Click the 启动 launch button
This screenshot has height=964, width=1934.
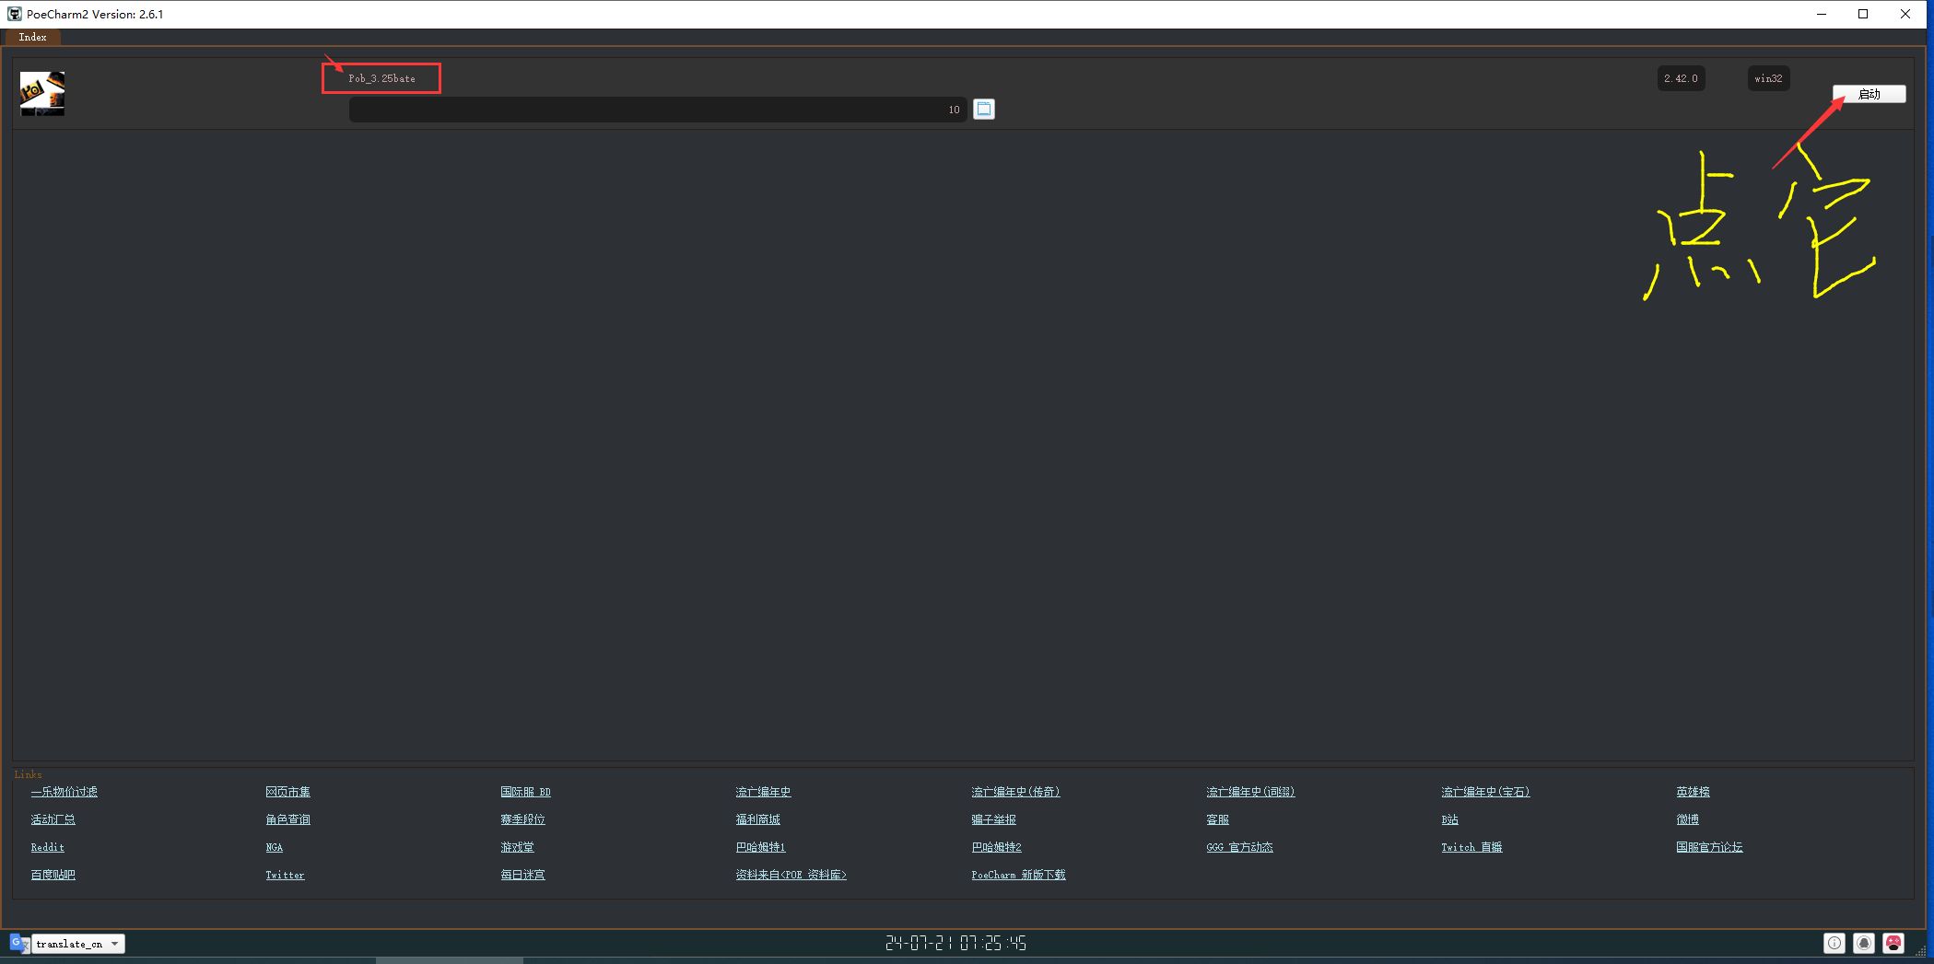[1868, 94]
